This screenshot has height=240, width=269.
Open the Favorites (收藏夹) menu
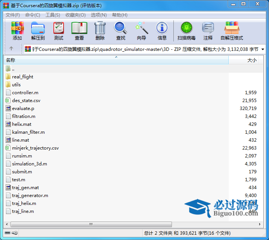[x=76, y=15]
